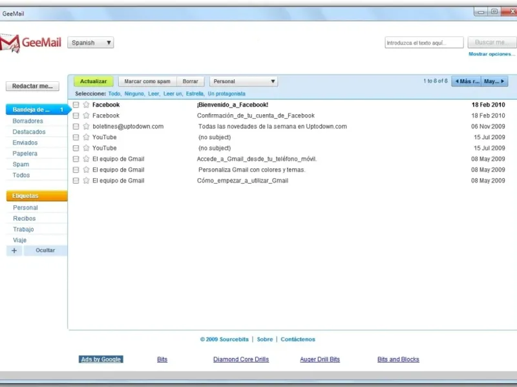517x387 pixels.
Task: Select the Personal label in sidebar
Action: [25, 208]
